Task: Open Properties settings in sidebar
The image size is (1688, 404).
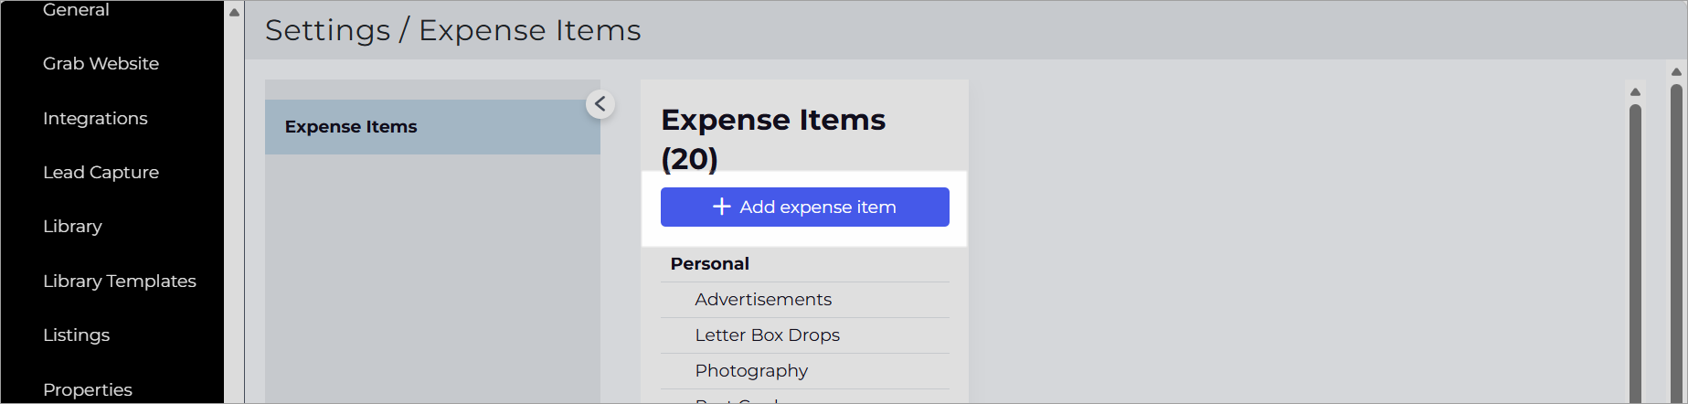Action: (x=88, y=389)
